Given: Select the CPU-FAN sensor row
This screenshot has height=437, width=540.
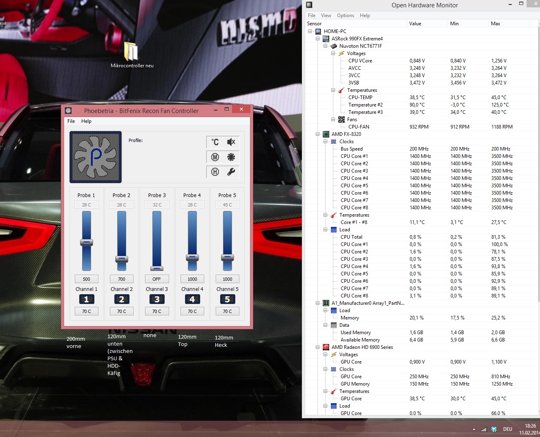Looking at the screenshot, I should [421, 127].
